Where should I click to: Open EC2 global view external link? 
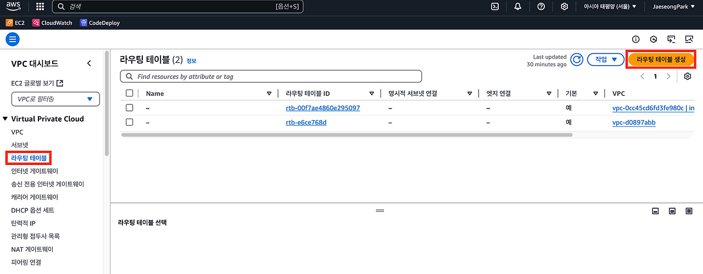pyautogui.click(x=37, y=83)
